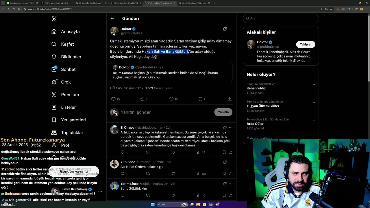Viewport: 370px width, 208px height.
Task: Reload the page in Chrome
Action: (13, 9)
